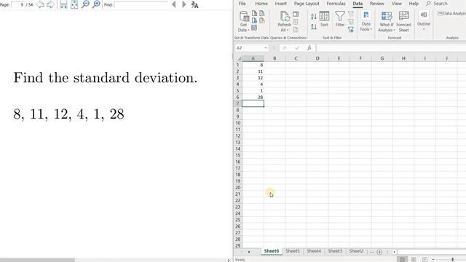This screenshot has width=466, height=262.
Task: Click the fit width icon in PDF toolbar
Action: click(63, 4)
